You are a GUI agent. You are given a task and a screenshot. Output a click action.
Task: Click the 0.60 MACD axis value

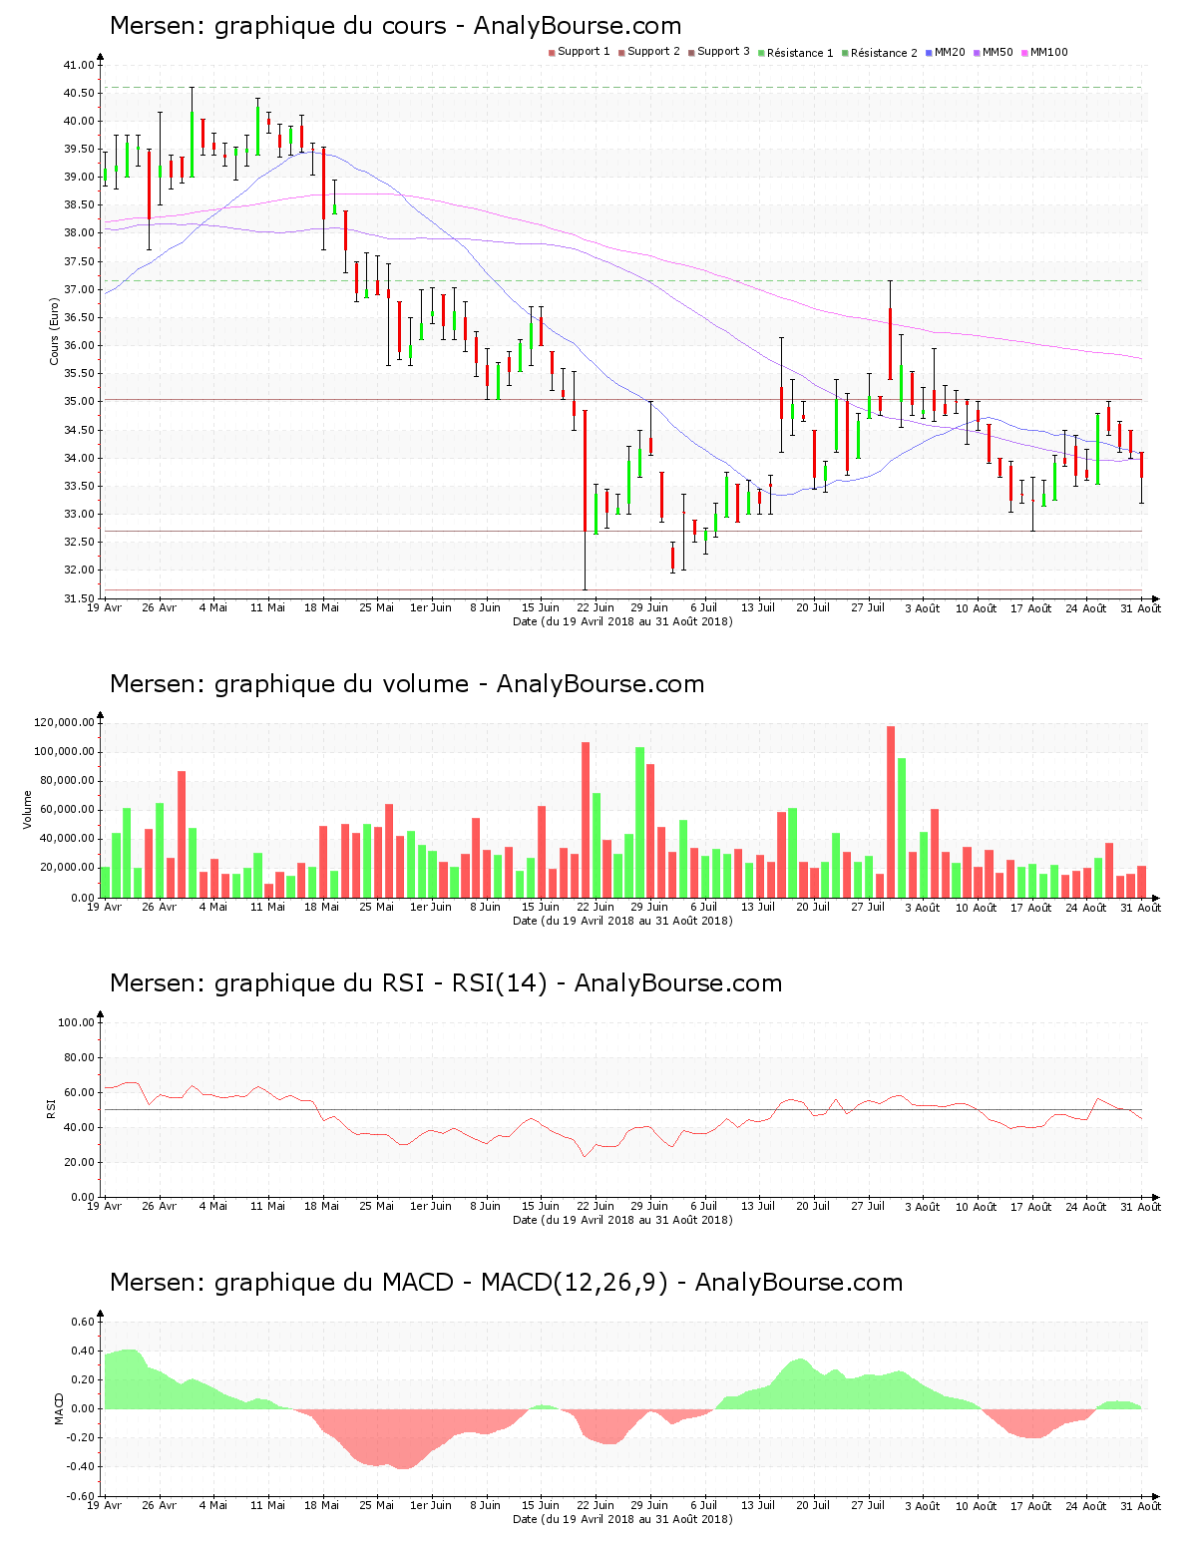point(83,1322)
